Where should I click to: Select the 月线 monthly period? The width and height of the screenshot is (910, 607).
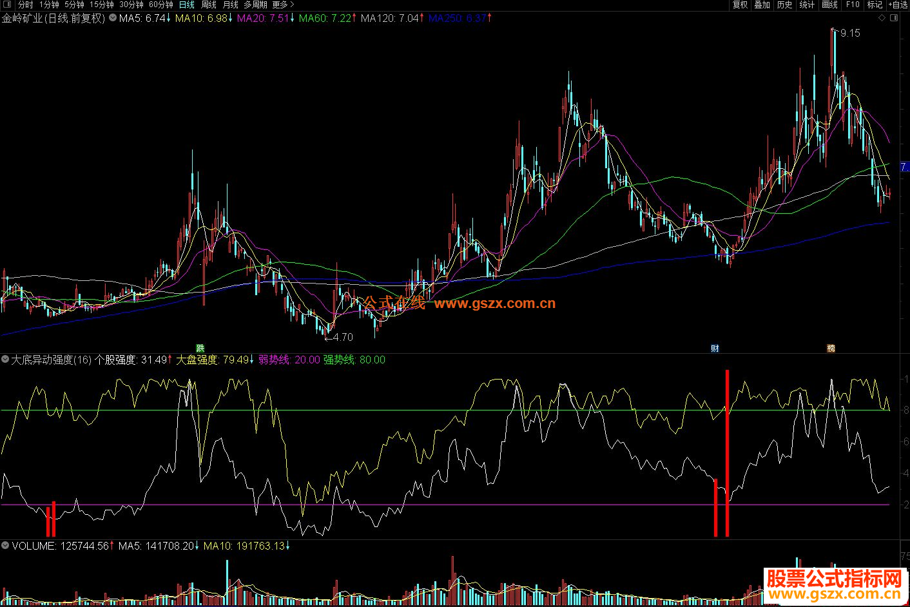tap(231, 5)
